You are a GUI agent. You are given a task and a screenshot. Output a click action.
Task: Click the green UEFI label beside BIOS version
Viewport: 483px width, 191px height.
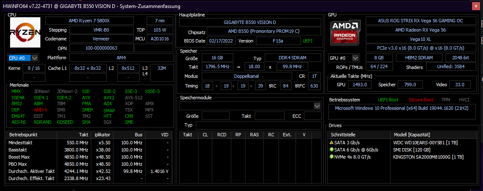307,41
